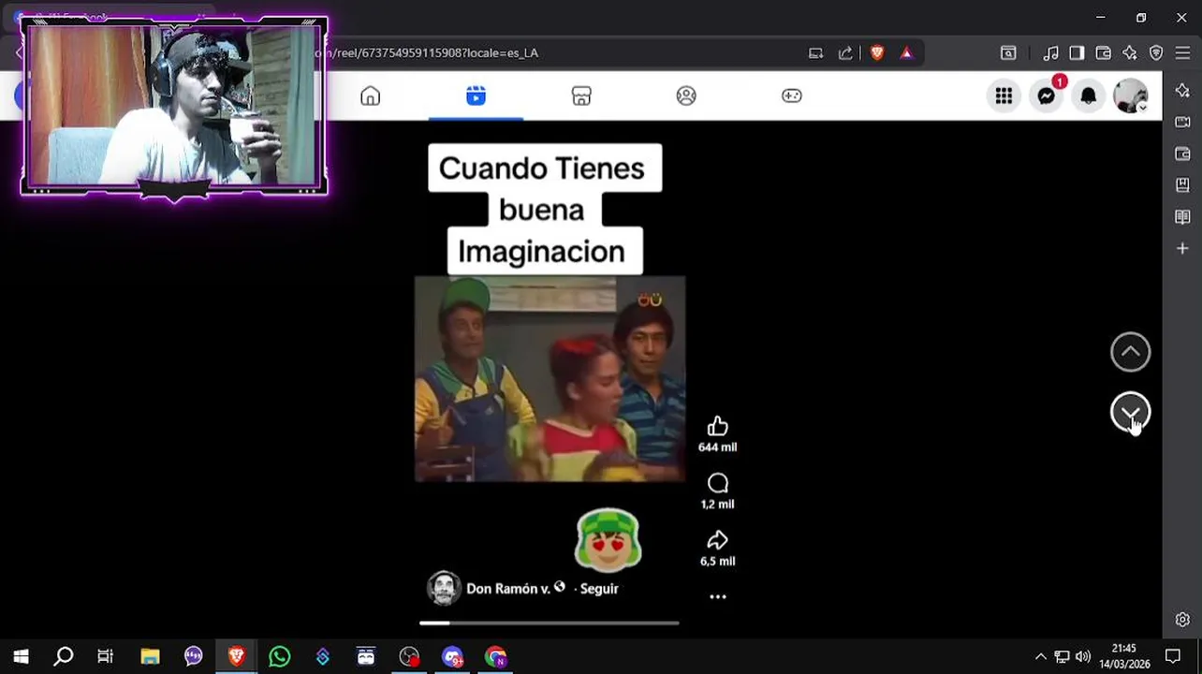Click the share page icon in address bar
Viewport: 1202px width, 674px height.
tap(845, 53)
